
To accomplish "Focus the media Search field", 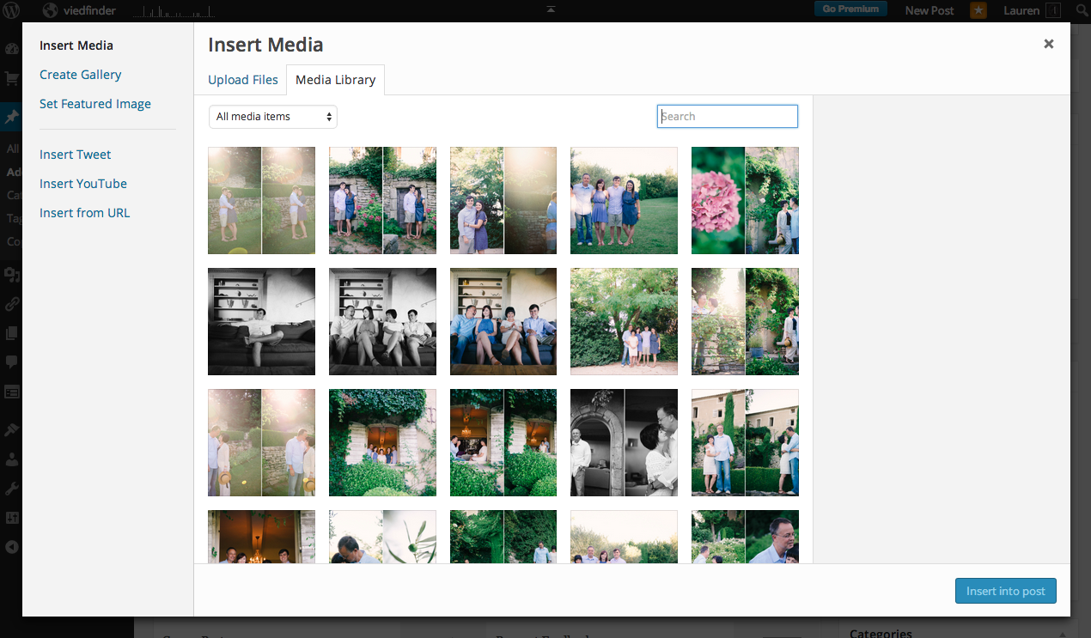I will pyautogui.click(x=728, y=117).
